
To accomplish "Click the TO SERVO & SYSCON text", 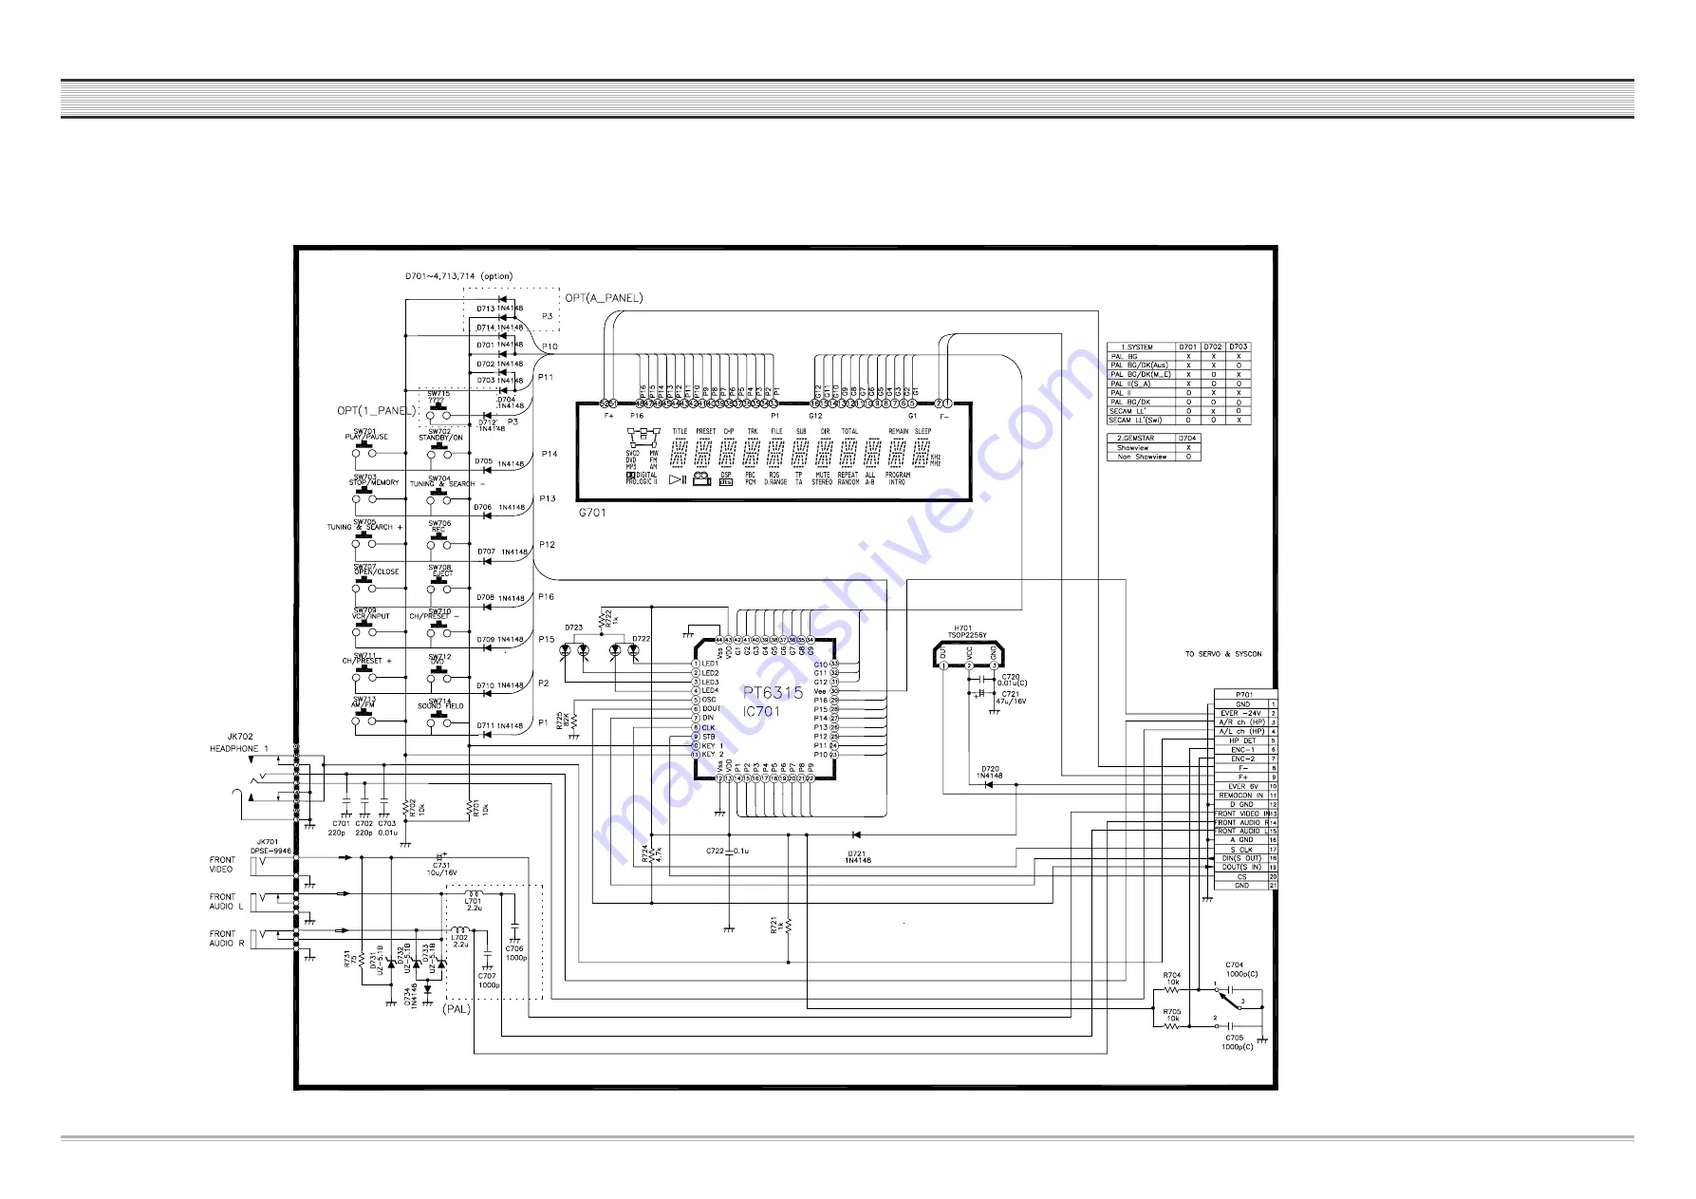I will click(x=1223, y=654).
